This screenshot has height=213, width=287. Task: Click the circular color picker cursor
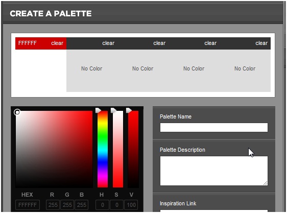point(17,112)
